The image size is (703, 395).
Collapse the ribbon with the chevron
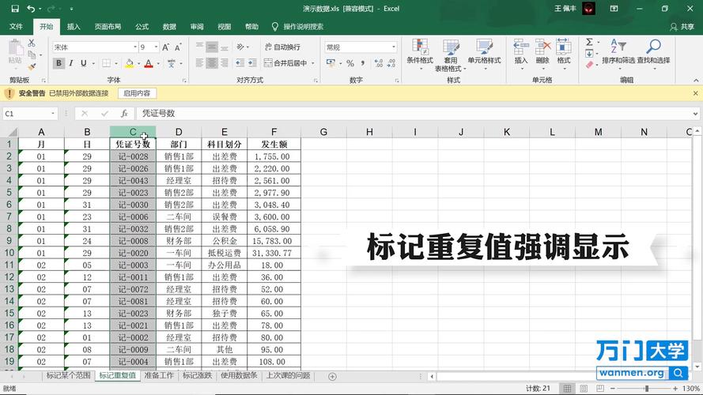(x=696, y=80)
